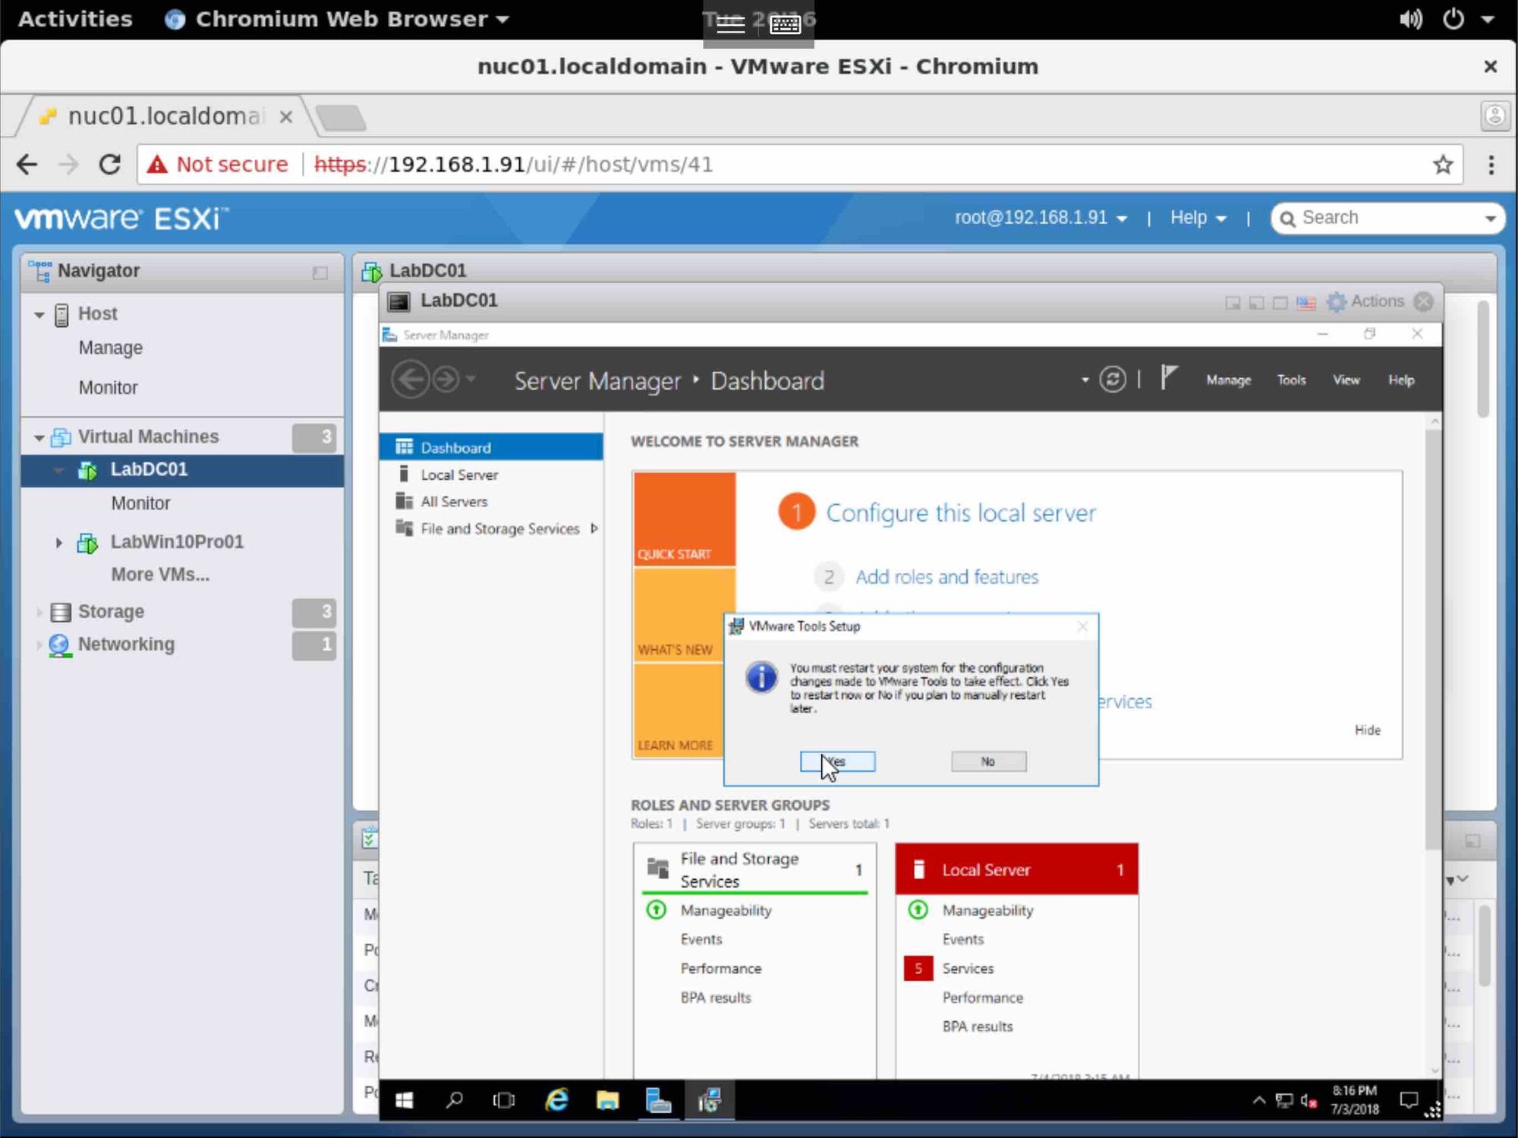Open GNOME Activities overview

(x=74, y=19)
